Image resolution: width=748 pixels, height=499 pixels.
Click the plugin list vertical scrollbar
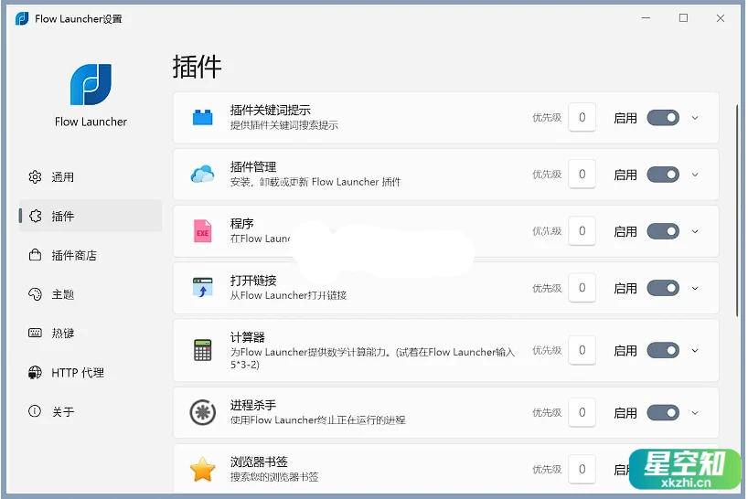(x=737, y=209)
